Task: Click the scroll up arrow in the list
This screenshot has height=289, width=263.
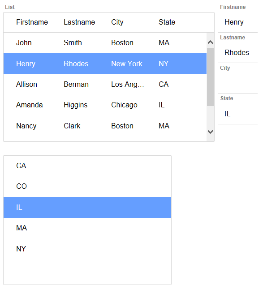Action: (210, 42)
